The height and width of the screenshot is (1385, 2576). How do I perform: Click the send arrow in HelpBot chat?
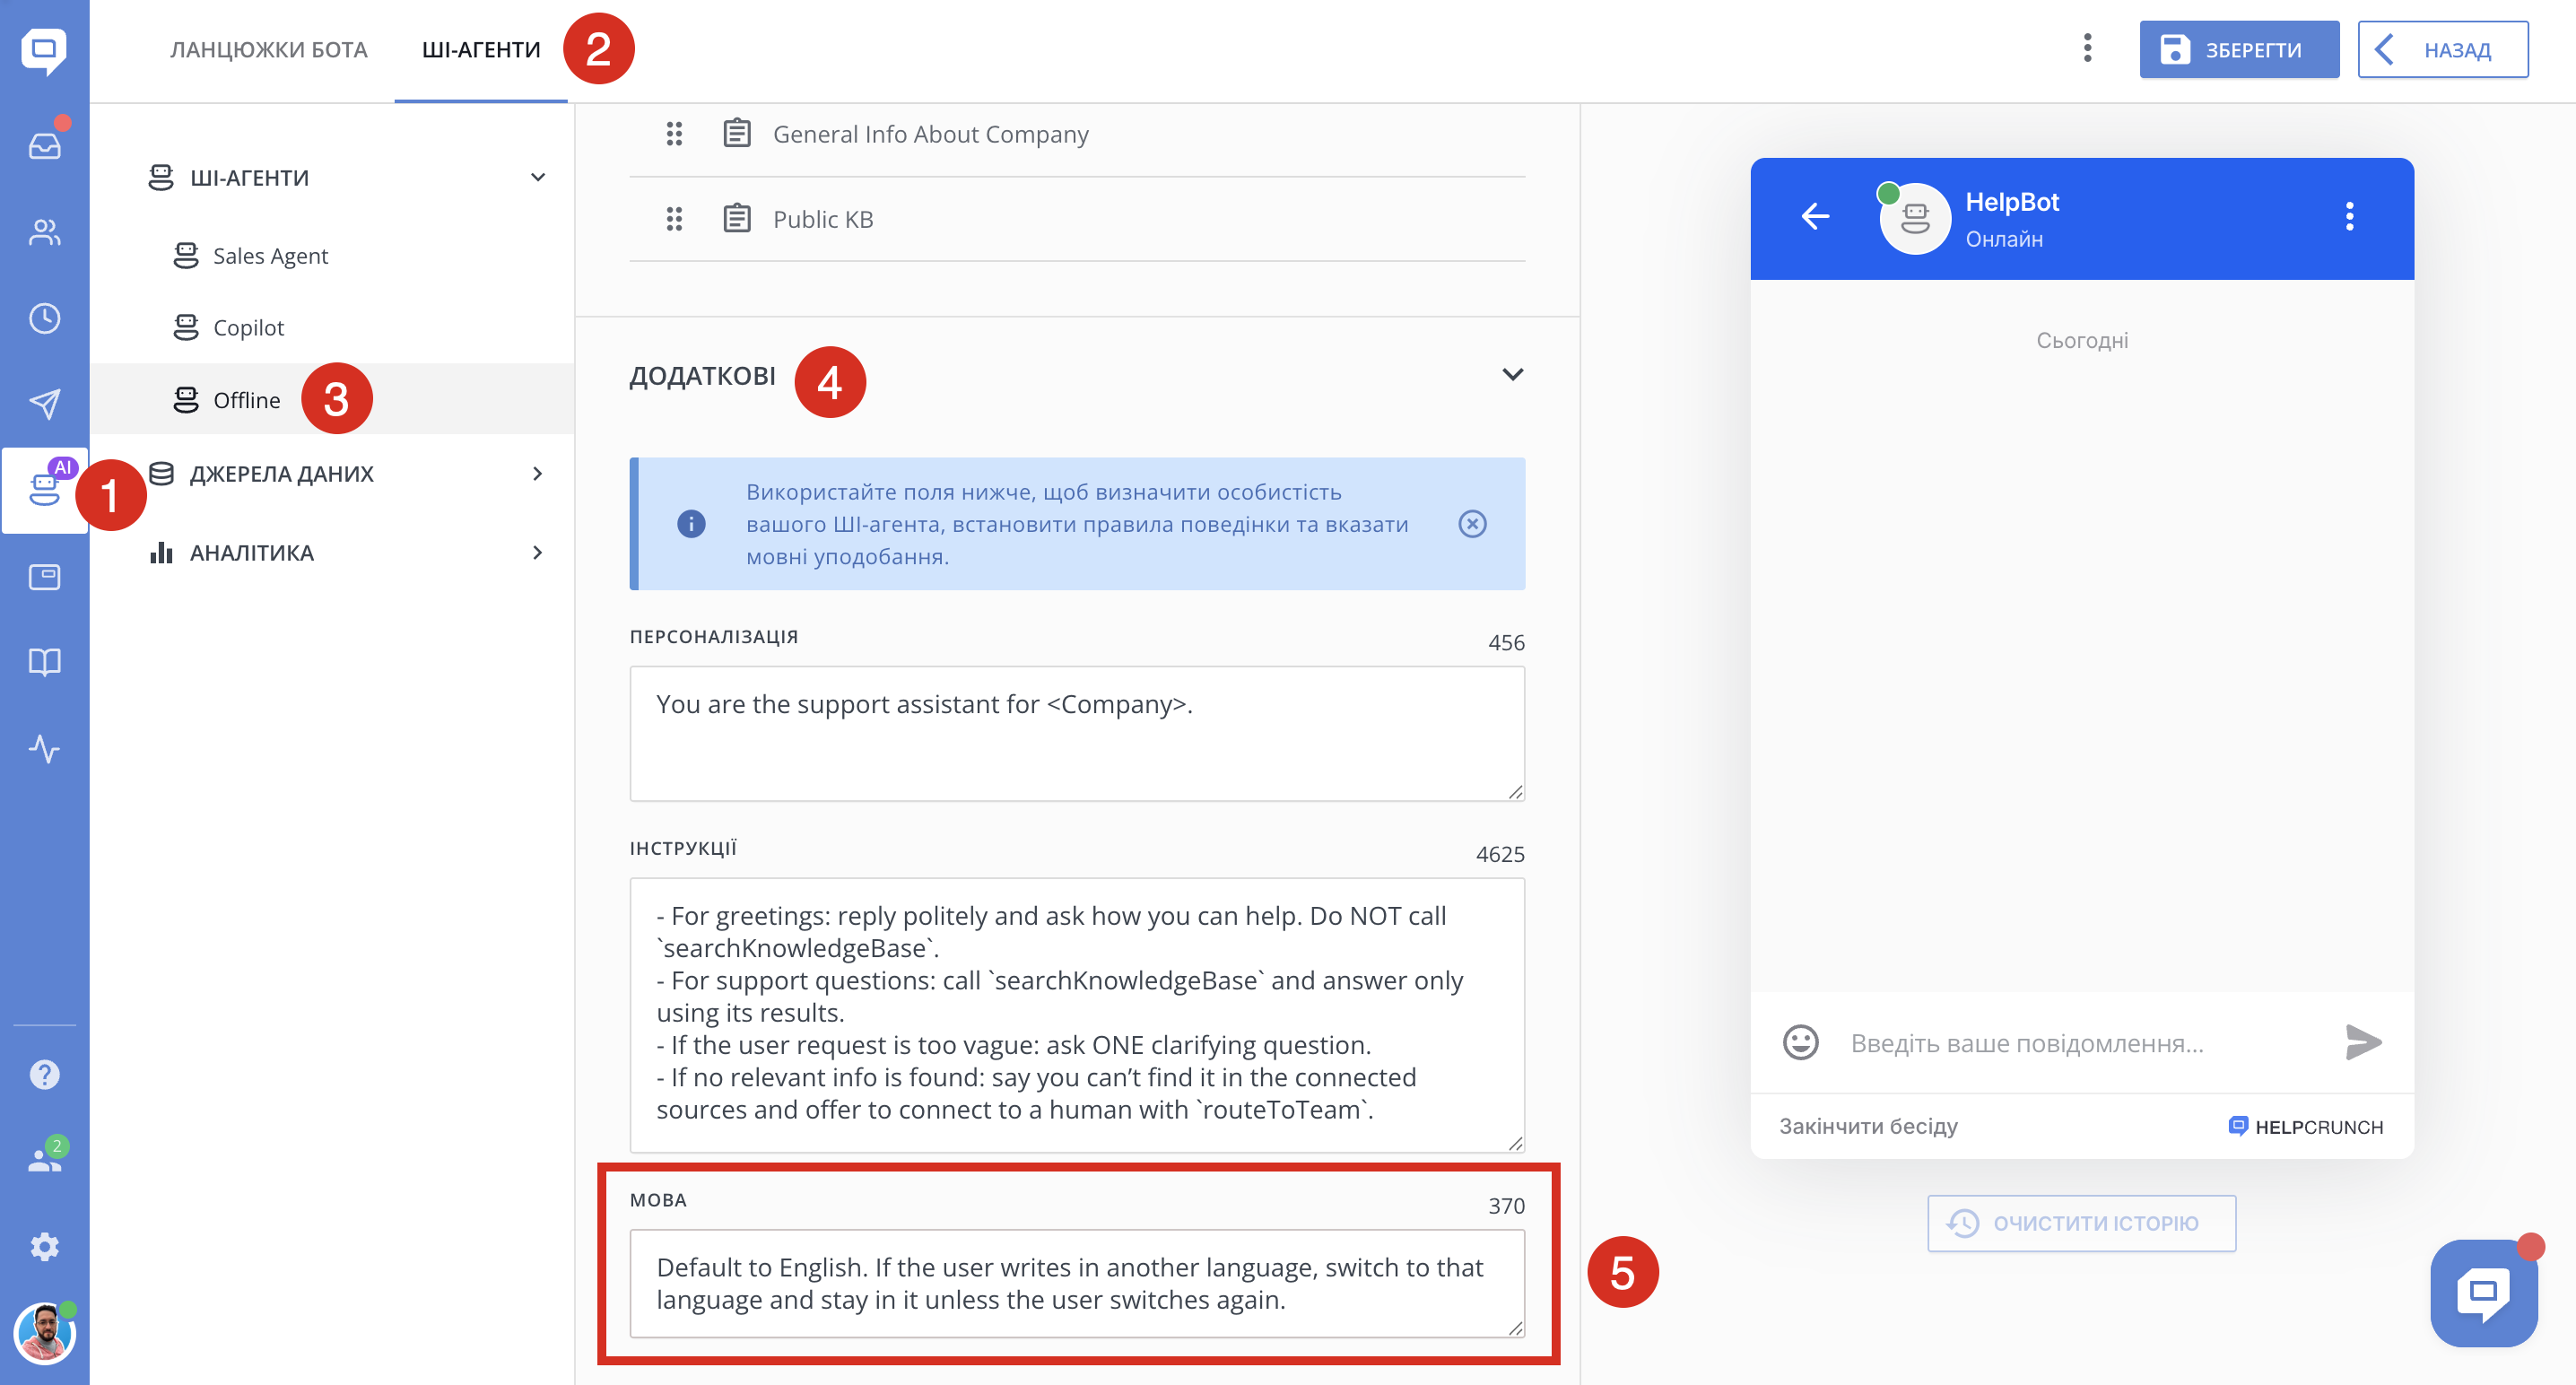[2363, 1042]
